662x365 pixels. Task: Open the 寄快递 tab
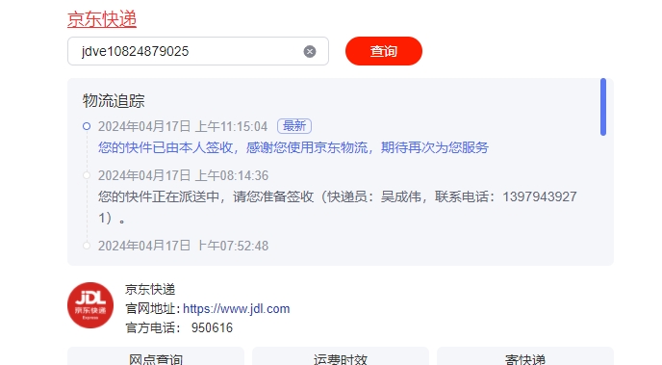(x=524, y=356)
